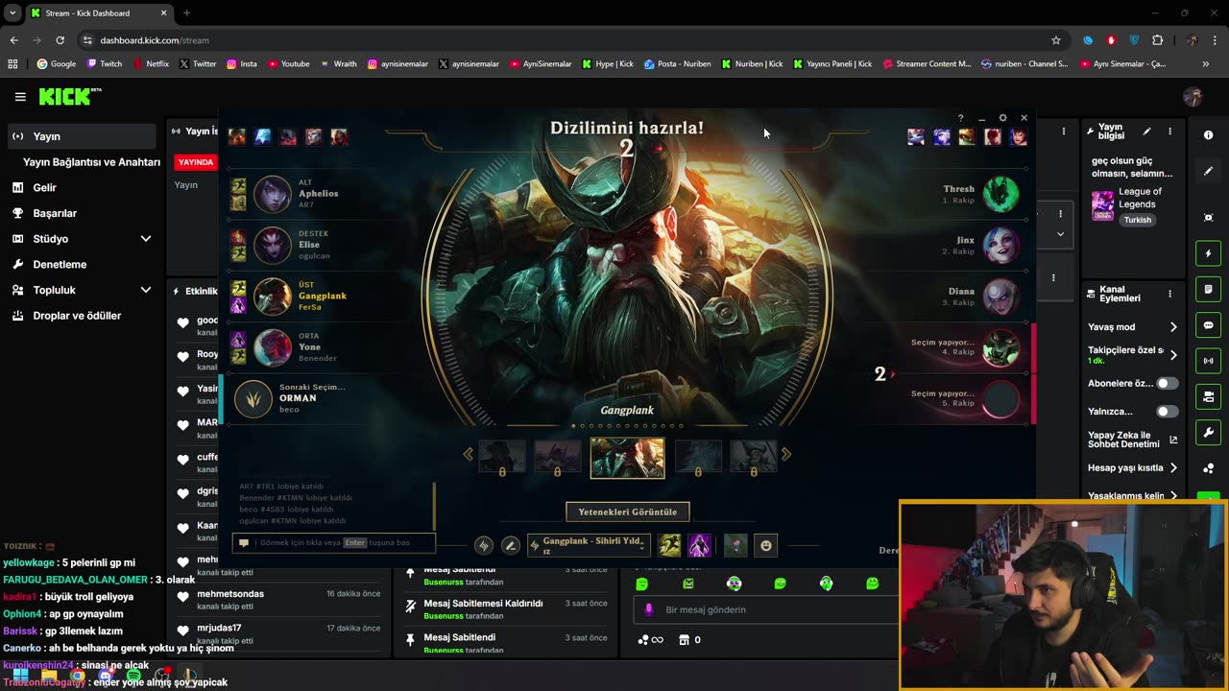This screenshot has height=691, width=1229.
Task: Open the emote selector smiley icon
Action: pos(766,545)
